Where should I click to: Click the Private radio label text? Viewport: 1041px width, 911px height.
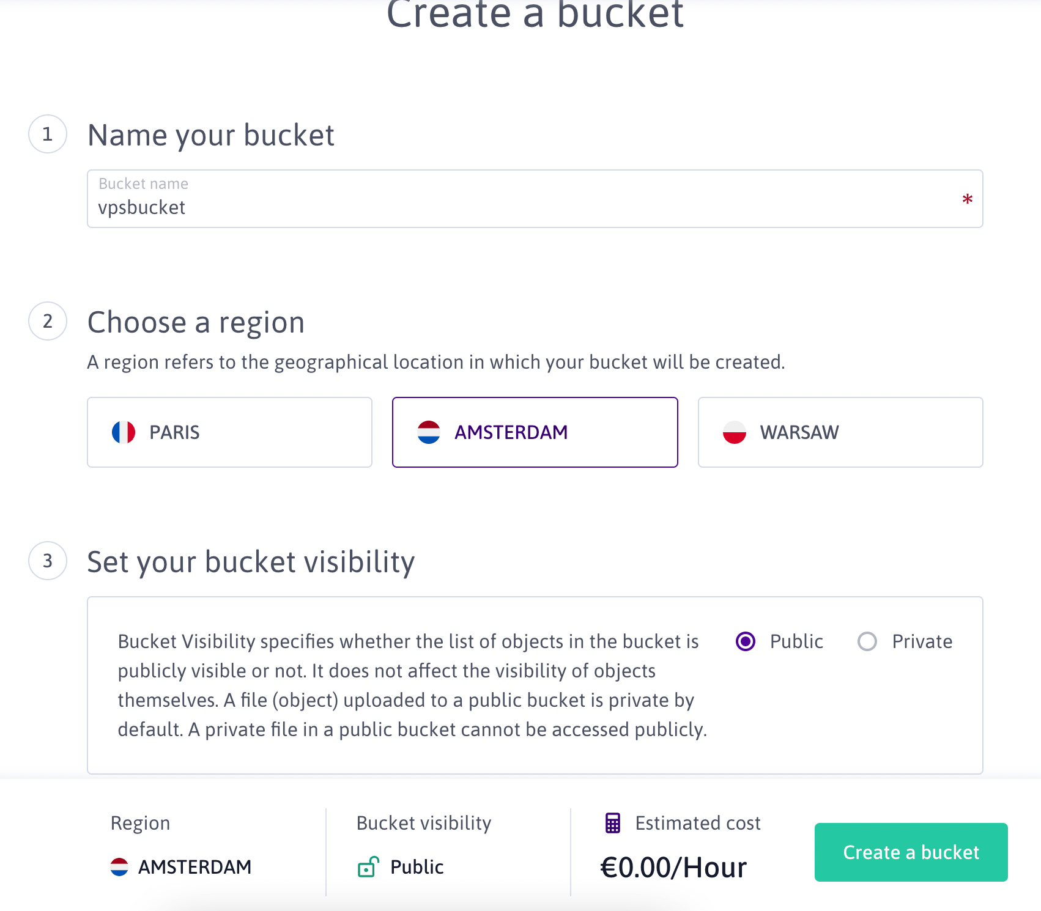pos(922,641)
